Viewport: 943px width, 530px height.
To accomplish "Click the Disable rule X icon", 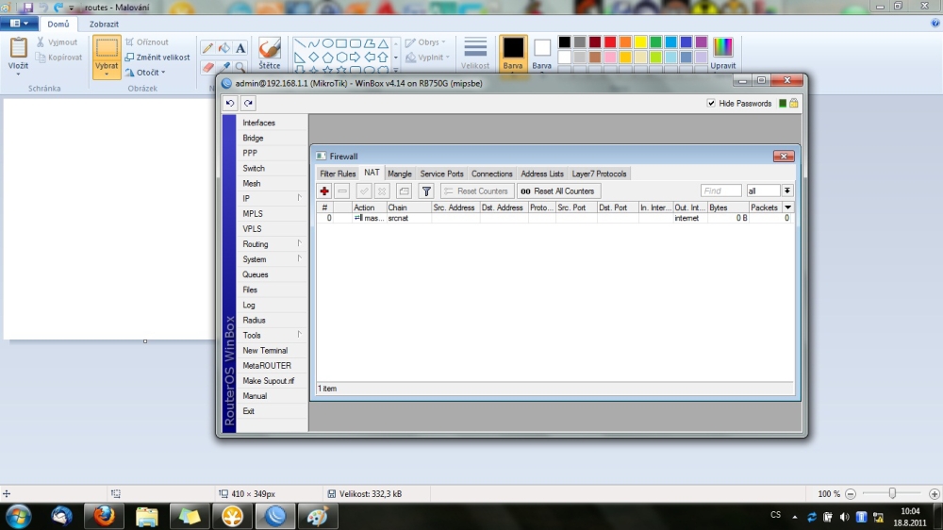I will pyautogui.click(x=382, y=191).
